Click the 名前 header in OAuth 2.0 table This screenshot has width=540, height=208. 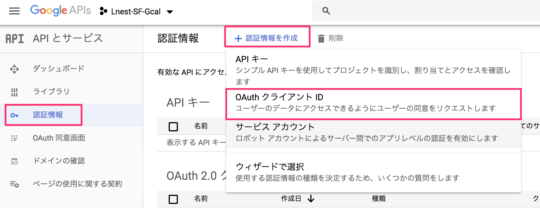click(201, 198)
